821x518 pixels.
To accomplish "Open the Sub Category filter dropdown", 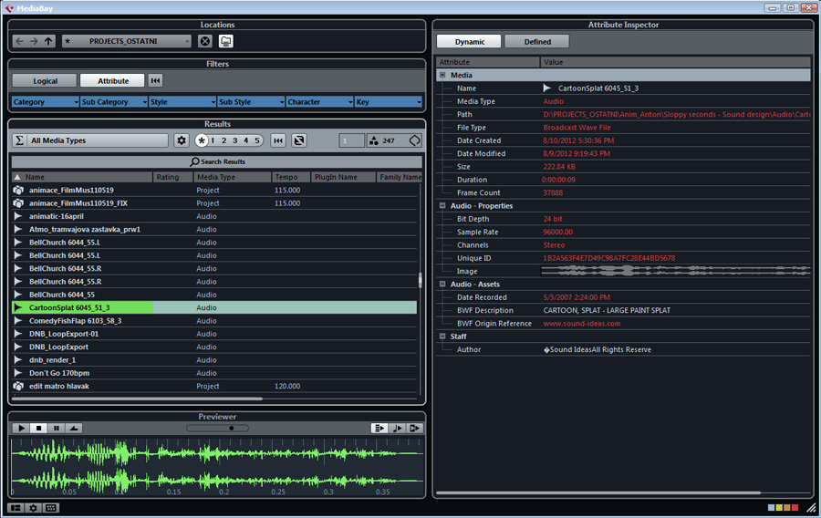I will (114, 102).
